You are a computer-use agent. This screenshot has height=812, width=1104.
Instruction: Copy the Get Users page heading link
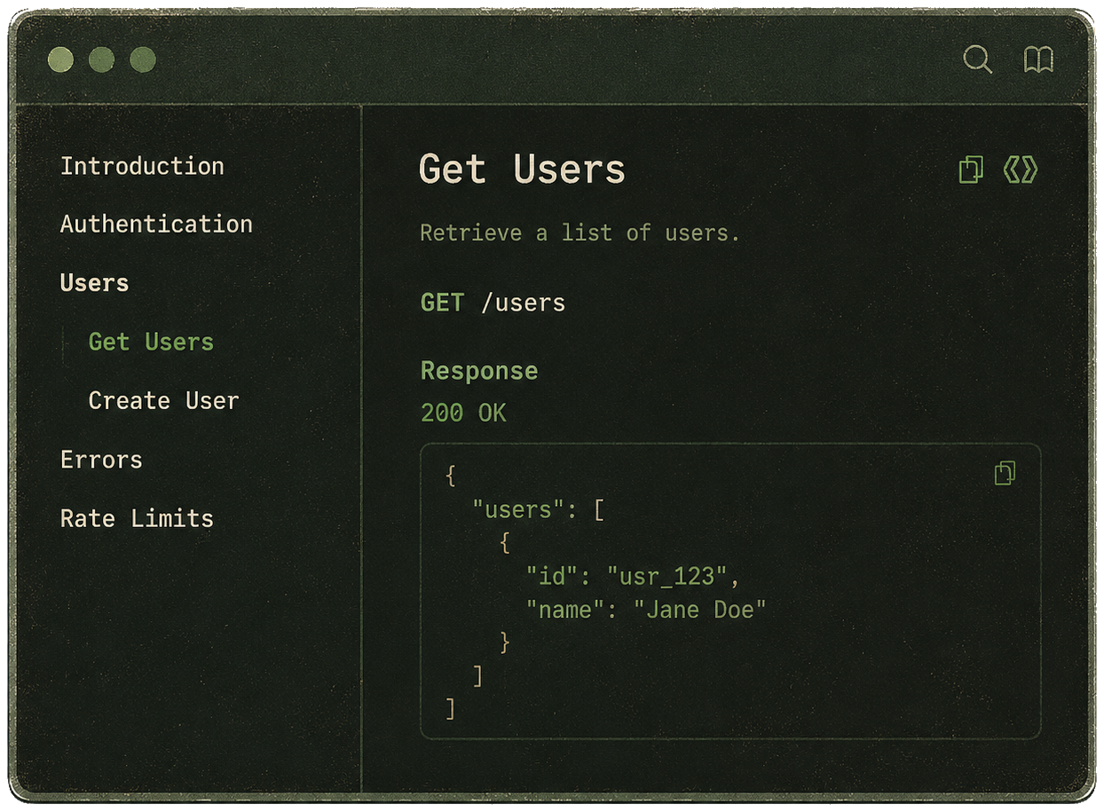pos(972,169)
